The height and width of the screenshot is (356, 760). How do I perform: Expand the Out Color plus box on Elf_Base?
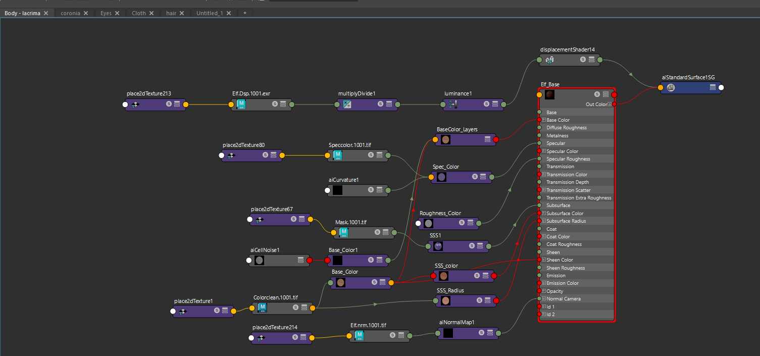click(x=609, y=104)
